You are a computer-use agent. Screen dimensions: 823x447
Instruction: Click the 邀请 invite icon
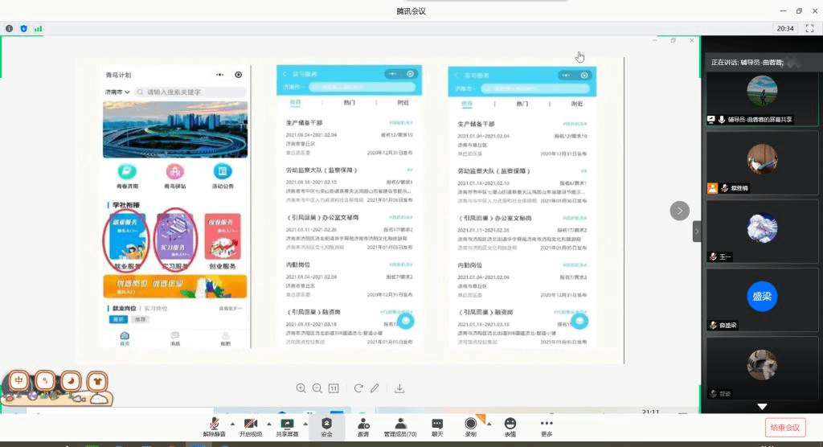coord(363,424)
